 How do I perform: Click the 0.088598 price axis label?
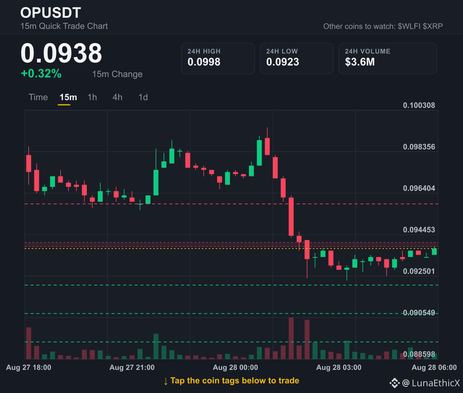(x=419, y=354)
